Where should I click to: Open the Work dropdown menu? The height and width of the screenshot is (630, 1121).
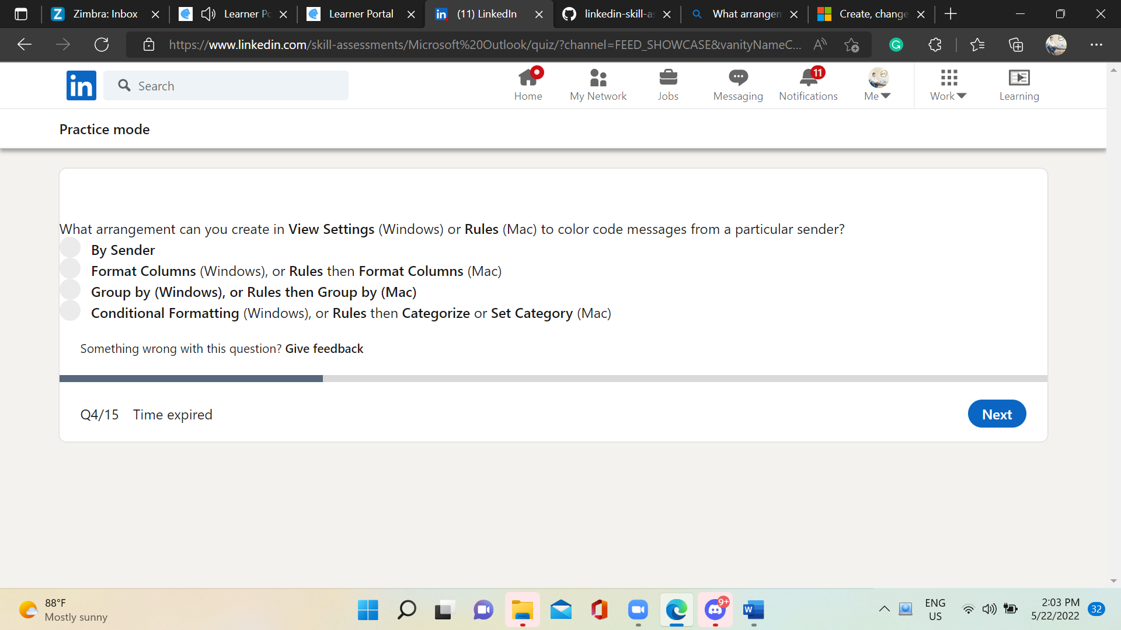pos(948,85)
